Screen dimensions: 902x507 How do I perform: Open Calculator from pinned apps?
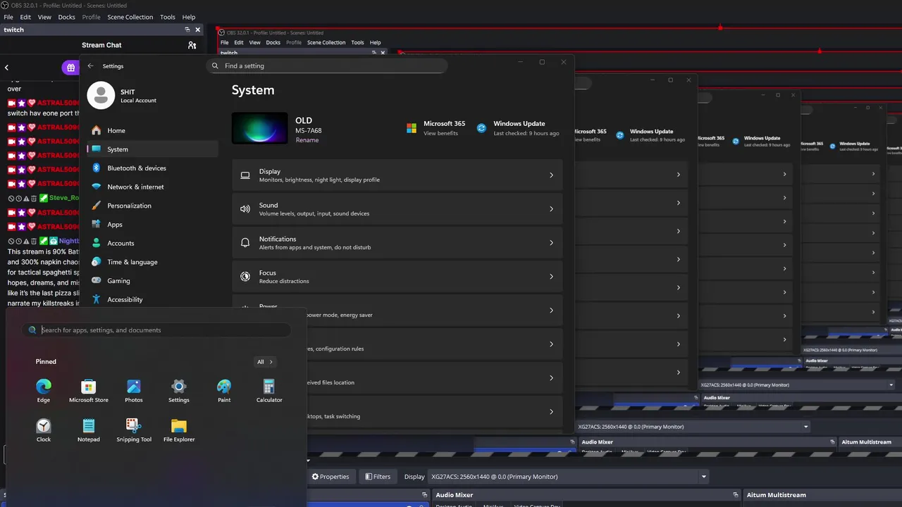point(269,391)
